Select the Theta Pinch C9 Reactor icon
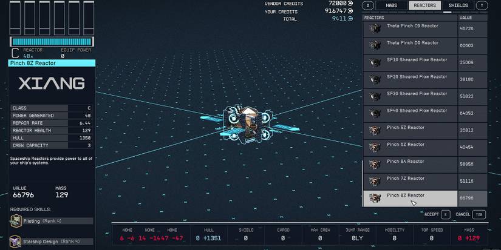 point(374,28)
